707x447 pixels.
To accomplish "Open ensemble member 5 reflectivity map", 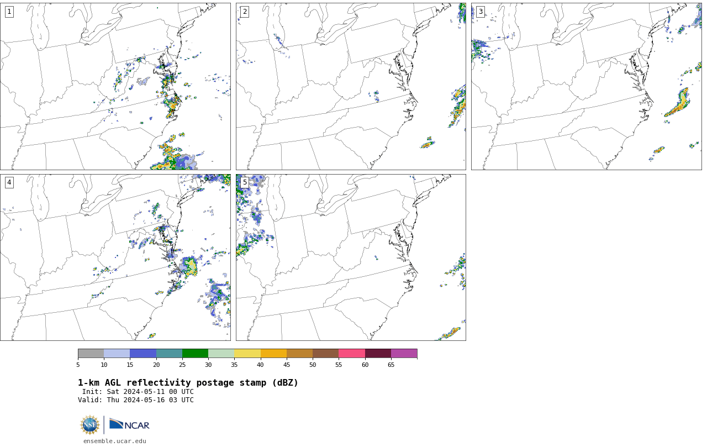I will point(351,257).
